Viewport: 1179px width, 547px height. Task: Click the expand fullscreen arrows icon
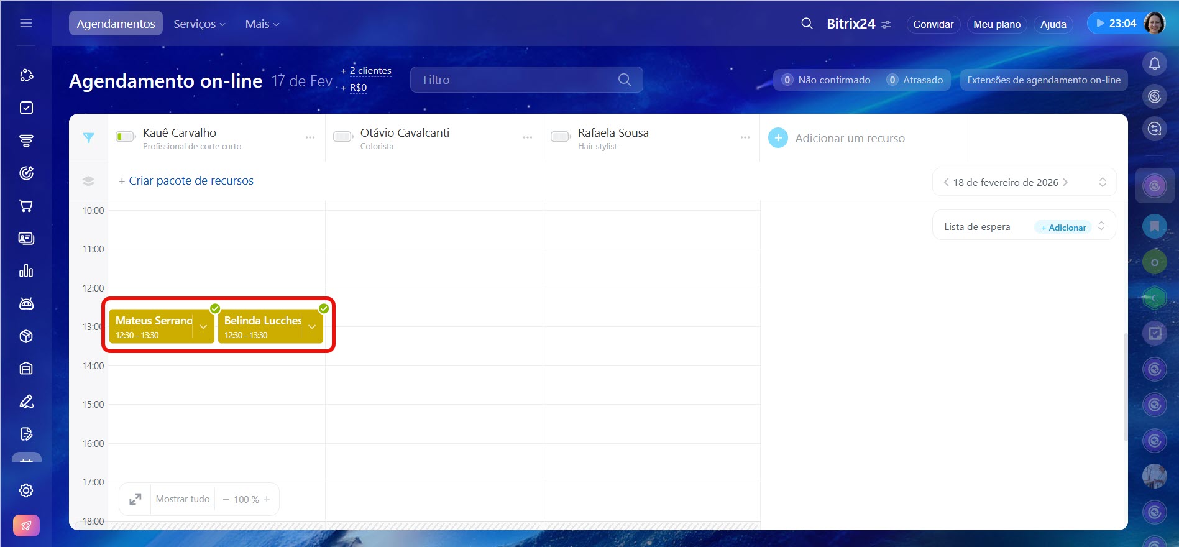point(135,499)
